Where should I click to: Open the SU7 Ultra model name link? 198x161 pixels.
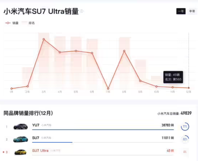40,150
